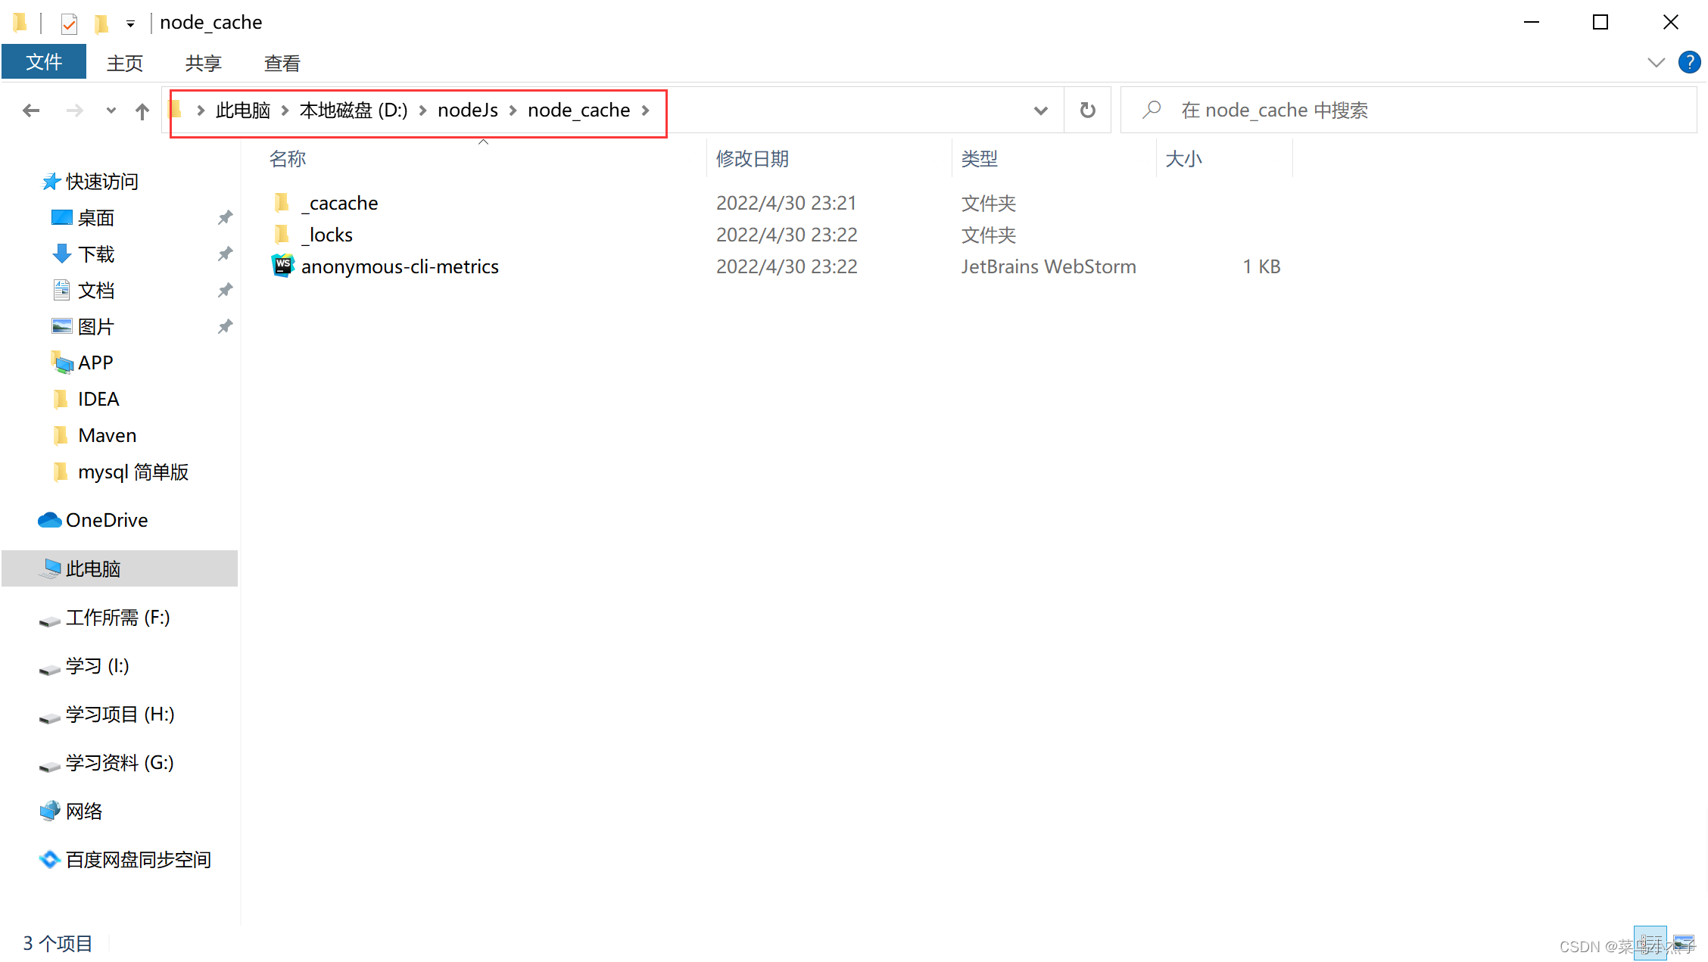1708x962 pixels.
Task: Open OneDrive in the navigation pane
Action: 106,520
